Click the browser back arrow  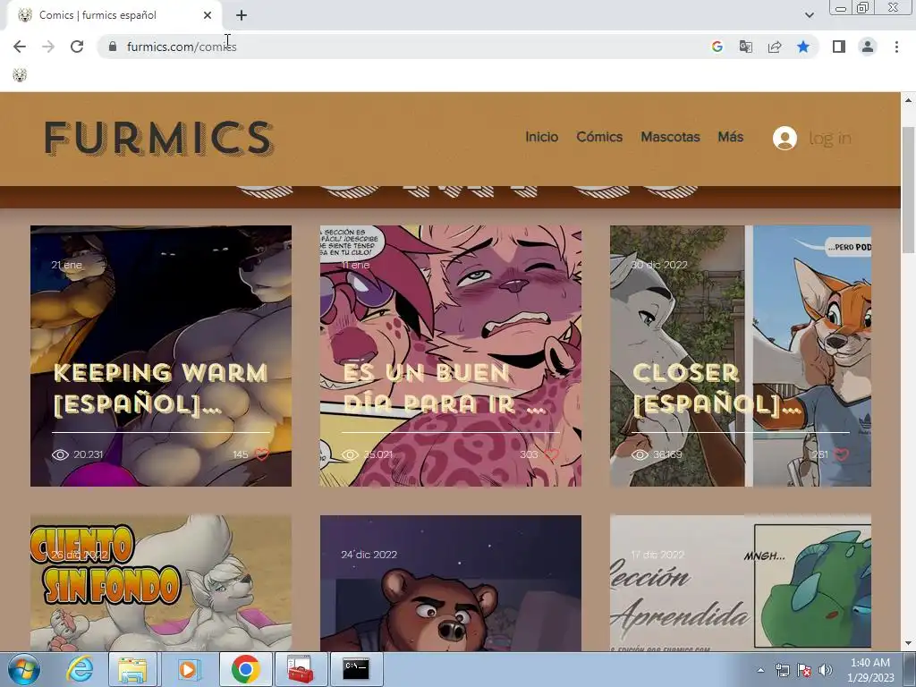click(20, 47)
